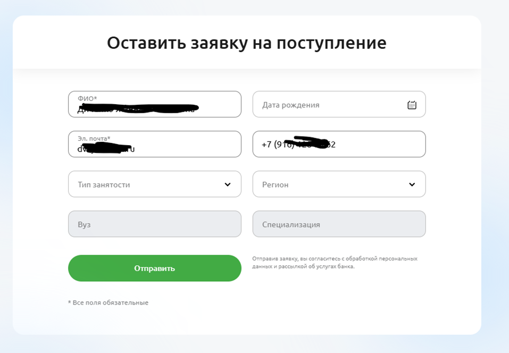Click the Тип занятости chevron arrow

(x=228, y=184)
